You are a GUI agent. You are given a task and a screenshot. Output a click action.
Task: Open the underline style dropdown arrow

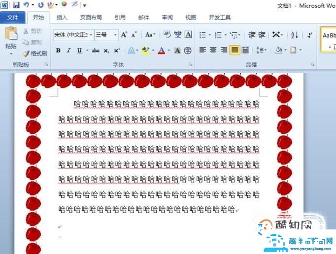point(87,51)
